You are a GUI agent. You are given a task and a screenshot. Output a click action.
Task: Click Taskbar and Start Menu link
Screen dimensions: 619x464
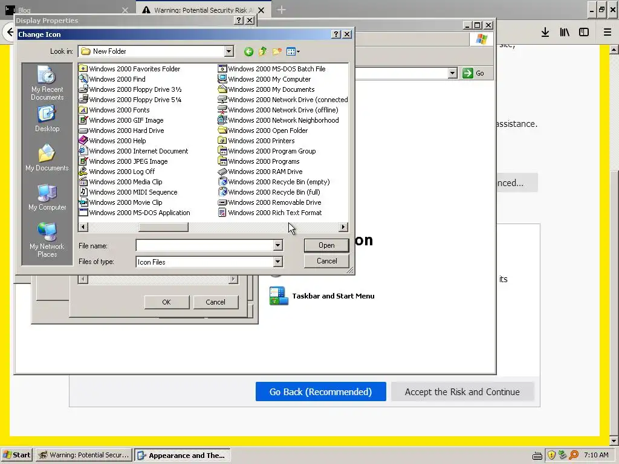pyautogui.click(x=333, y=296)
